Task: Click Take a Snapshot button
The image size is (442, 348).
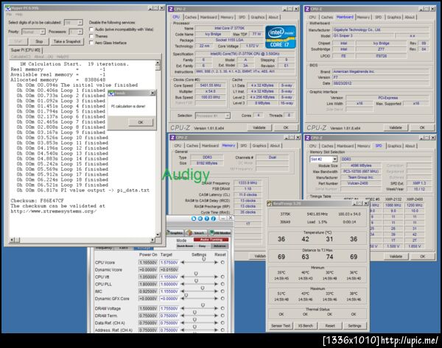Action: (x=67, y=42)
